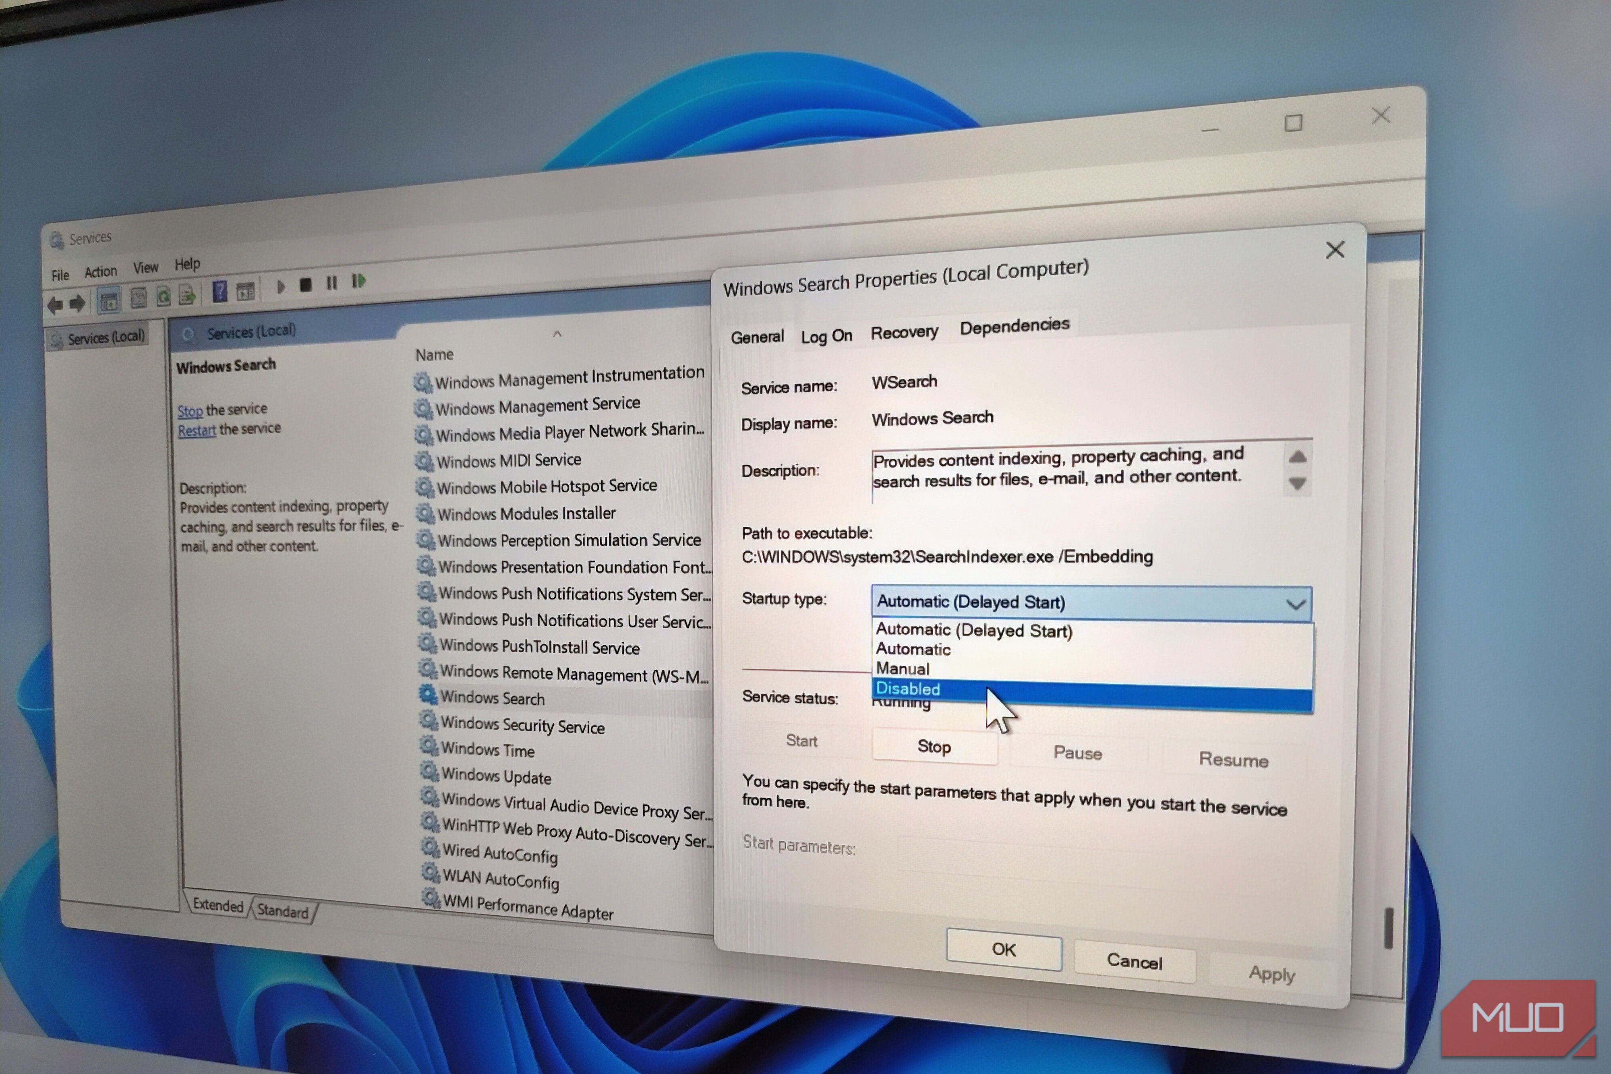Viewport: 1611px width, 1074px height.
Task: Click the Refresh toolbar icon
Action: (164, 296)
